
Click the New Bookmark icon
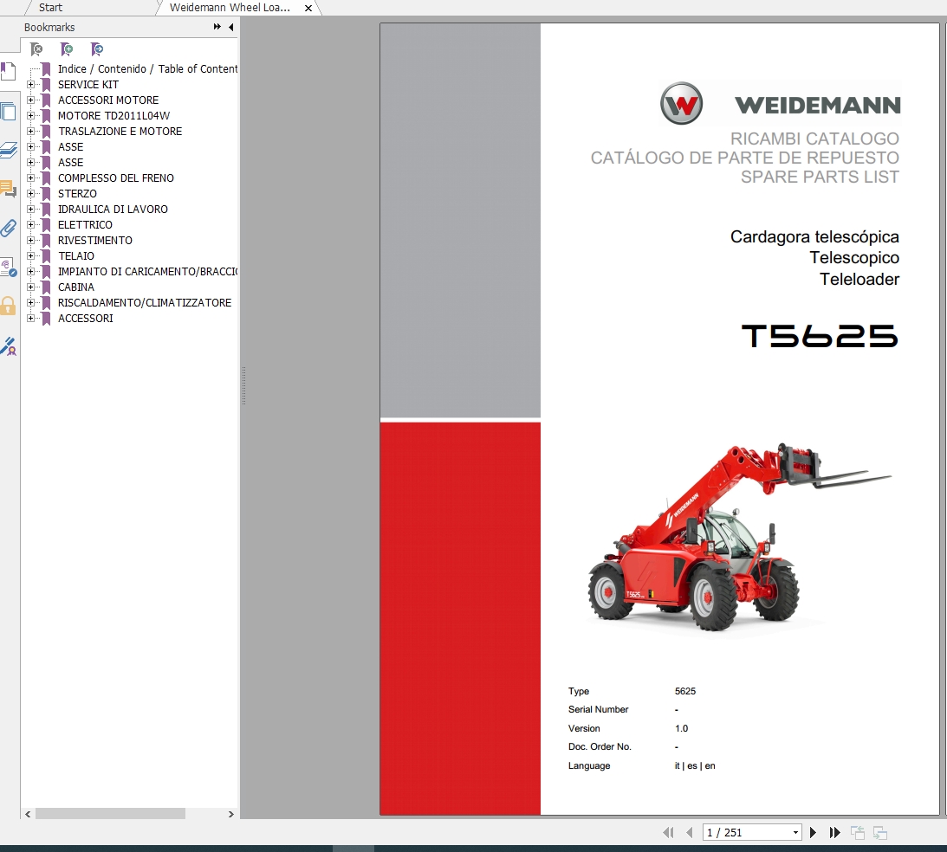point(67,49)
